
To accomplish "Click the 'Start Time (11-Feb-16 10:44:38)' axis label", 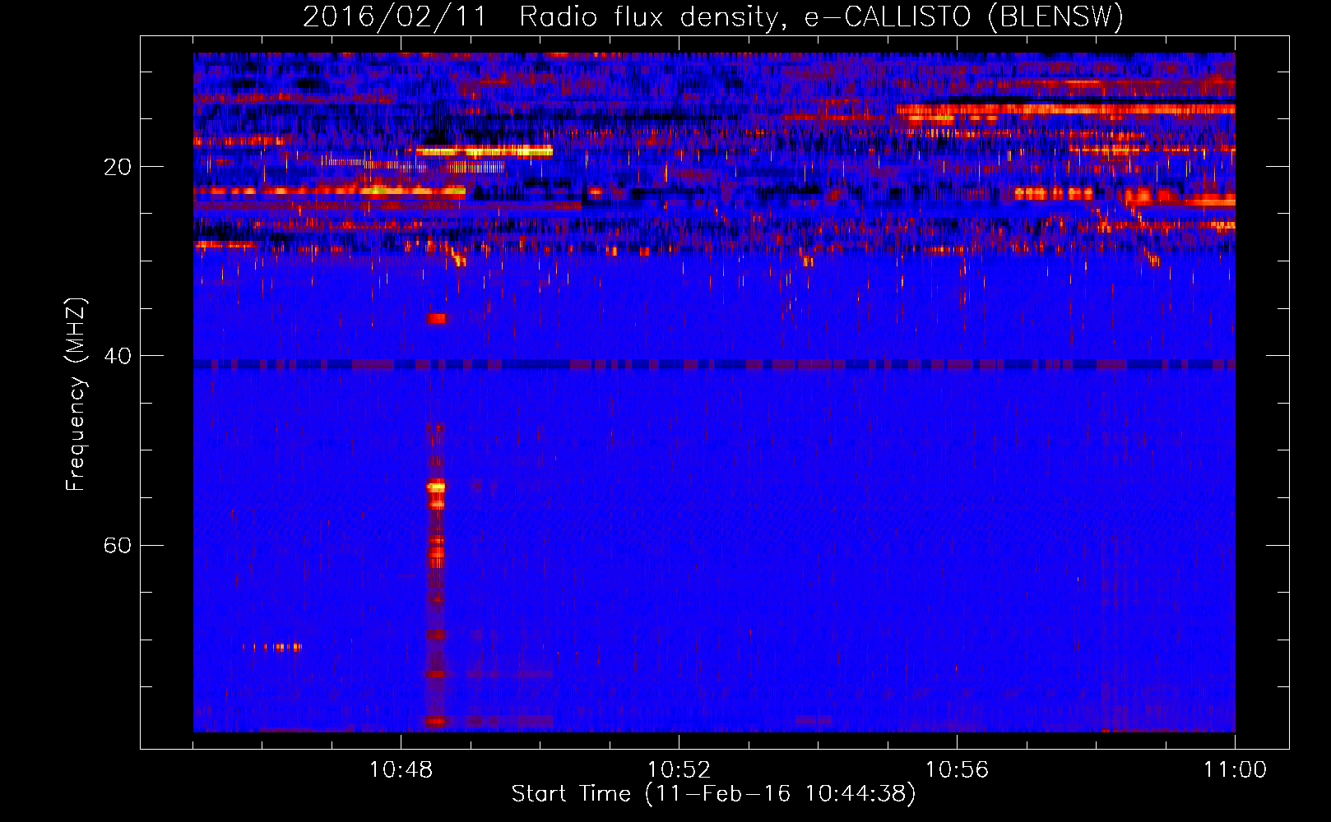I will point(713,794).
